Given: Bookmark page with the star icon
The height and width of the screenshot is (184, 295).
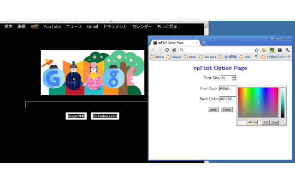Looking at the screenshot, I should click(256, 50).
